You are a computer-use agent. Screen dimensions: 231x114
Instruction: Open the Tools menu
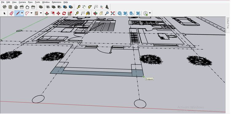click(38, 2)
